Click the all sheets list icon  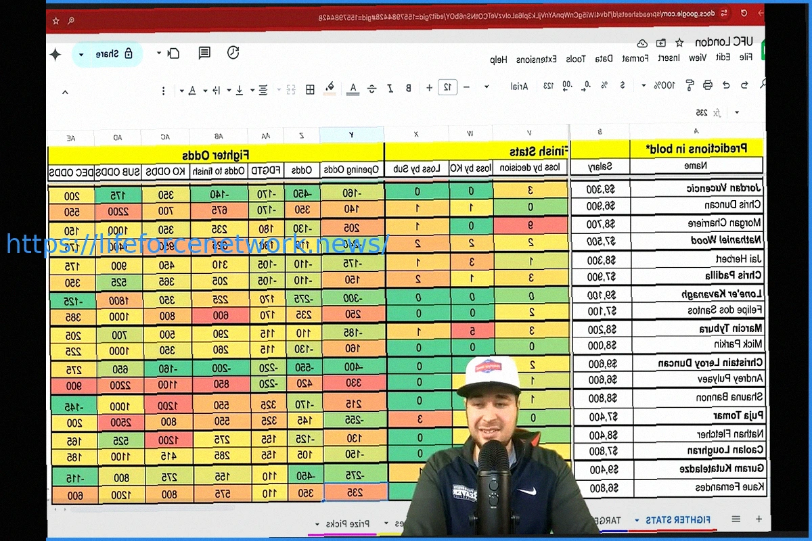(736, 519)
